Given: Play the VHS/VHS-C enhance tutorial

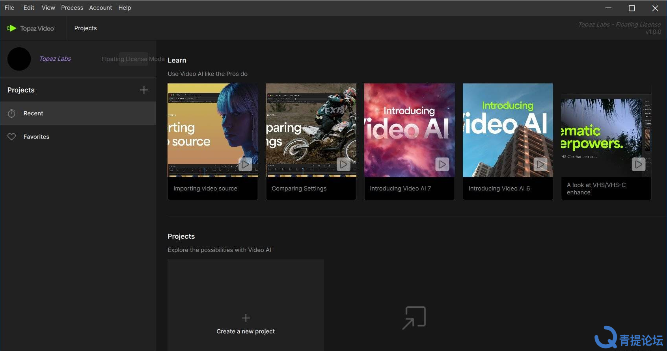Looking at the screenshot, I should coord(638,164).
